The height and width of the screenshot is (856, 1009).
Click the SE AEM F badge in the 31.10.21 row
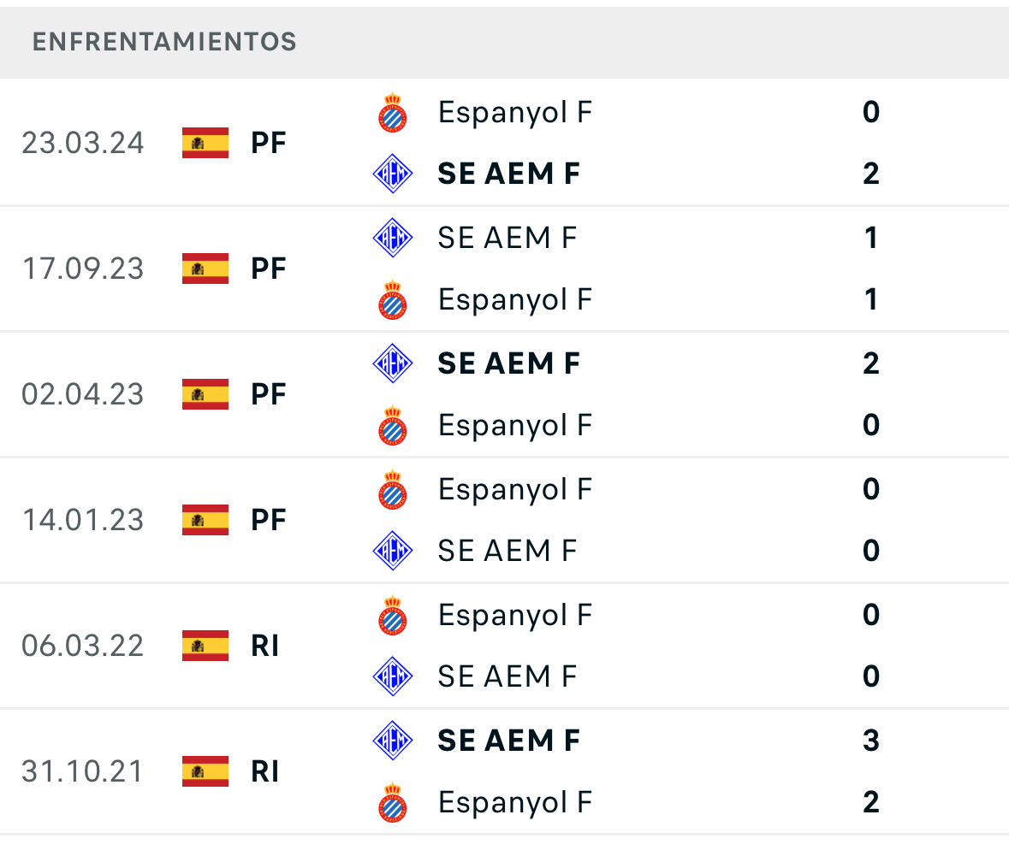392,741
